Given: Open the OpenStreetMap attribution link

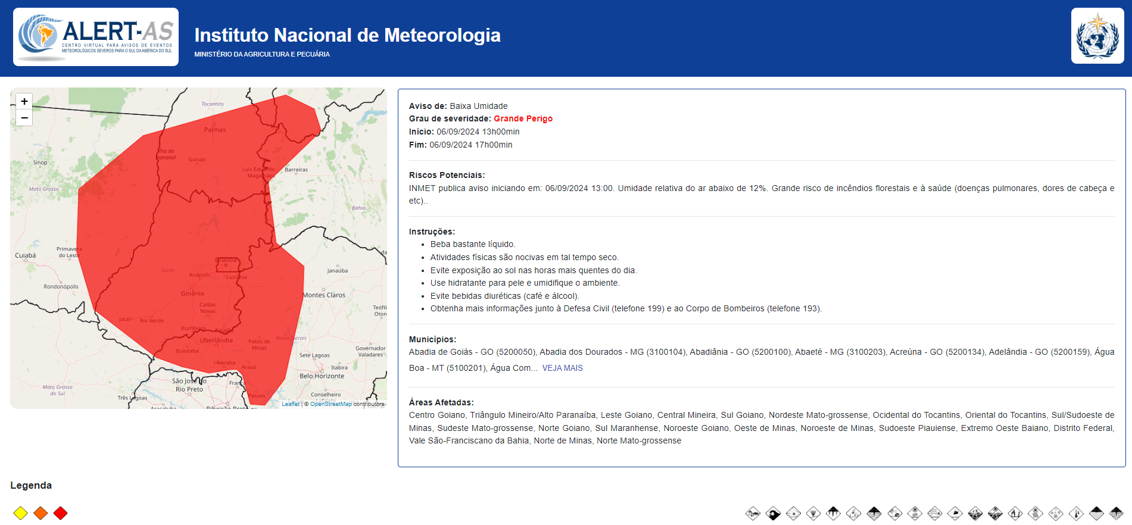Looking at the screenshot, I should [x=331, y=404].
